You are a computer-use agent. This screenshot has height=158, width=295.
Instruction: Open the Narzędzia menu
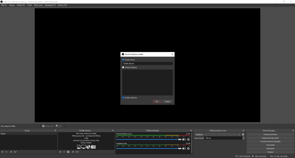50,5
